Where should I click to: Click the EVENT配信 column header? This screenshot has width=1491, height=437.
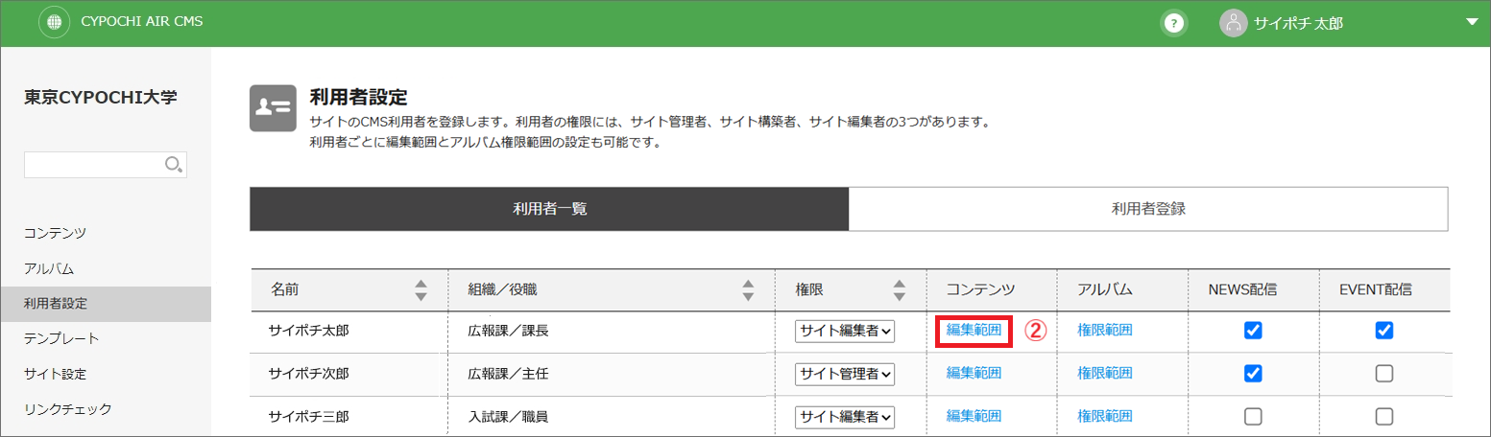1383,289
